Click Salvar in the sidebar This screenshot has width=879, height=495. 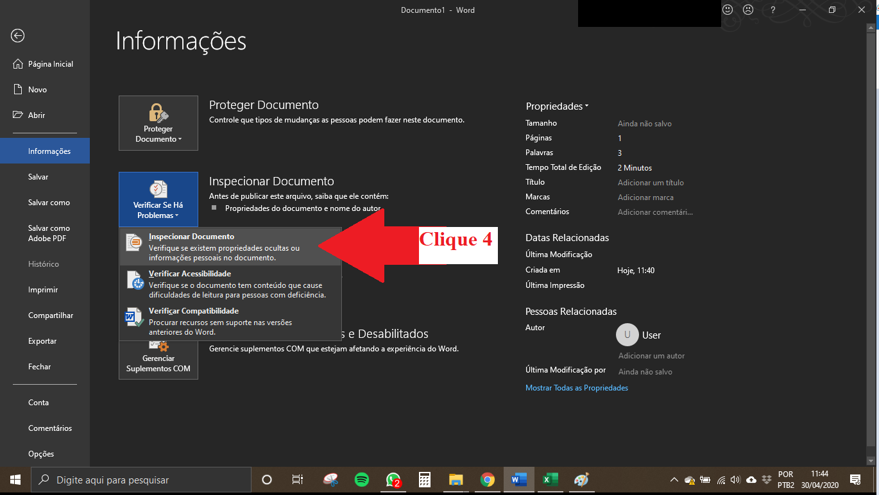tap(45, 177)
